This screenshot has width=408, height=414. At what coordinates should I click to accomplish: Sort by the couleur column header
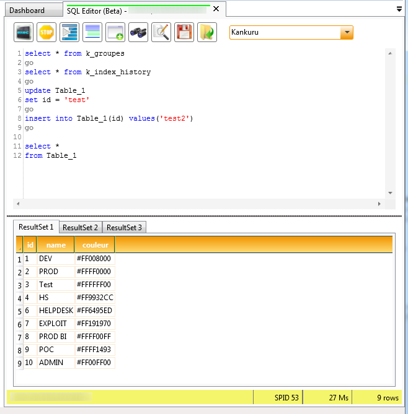(x=95, y=245)
